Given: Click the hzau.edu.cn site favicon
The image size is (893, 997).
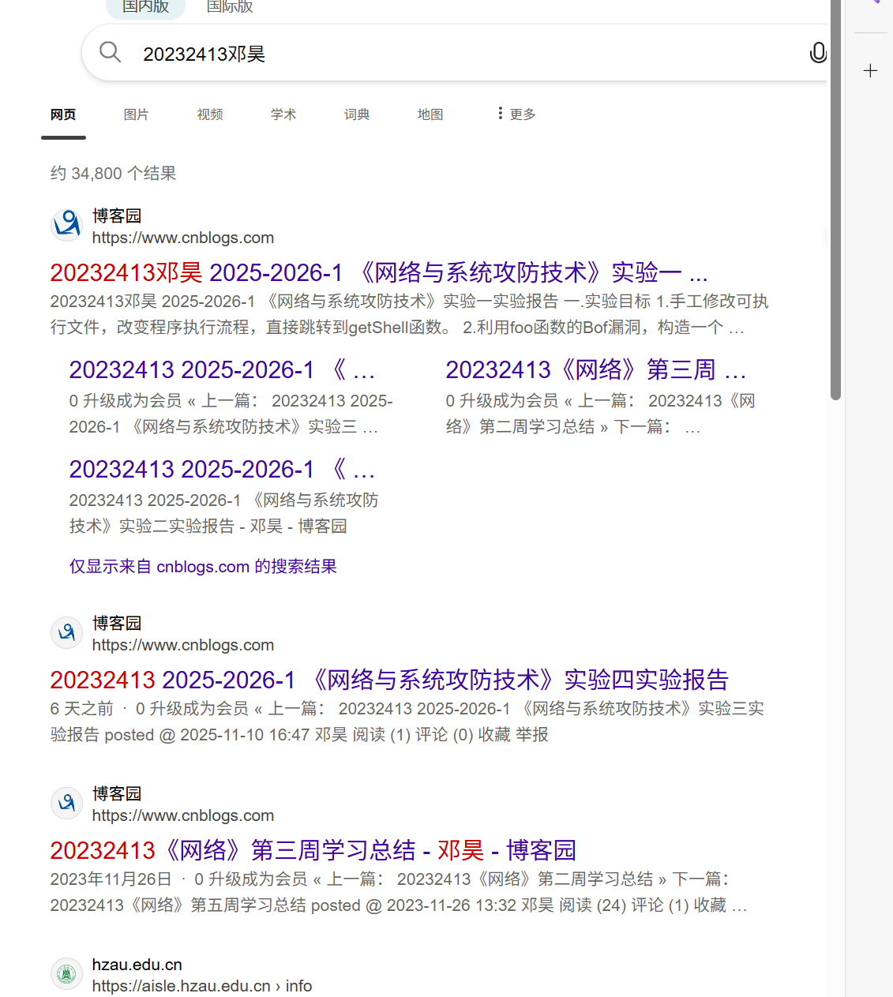Looking at the screenshot, I should 66,973.
